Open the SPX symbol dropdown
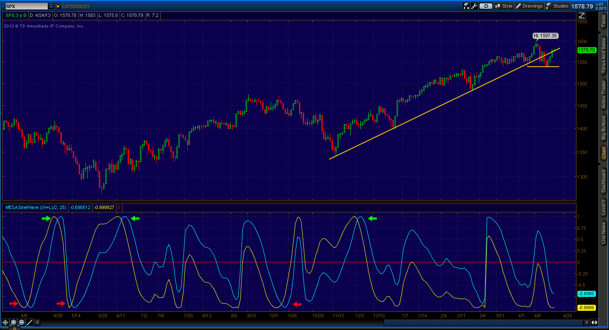 (51, 6)
